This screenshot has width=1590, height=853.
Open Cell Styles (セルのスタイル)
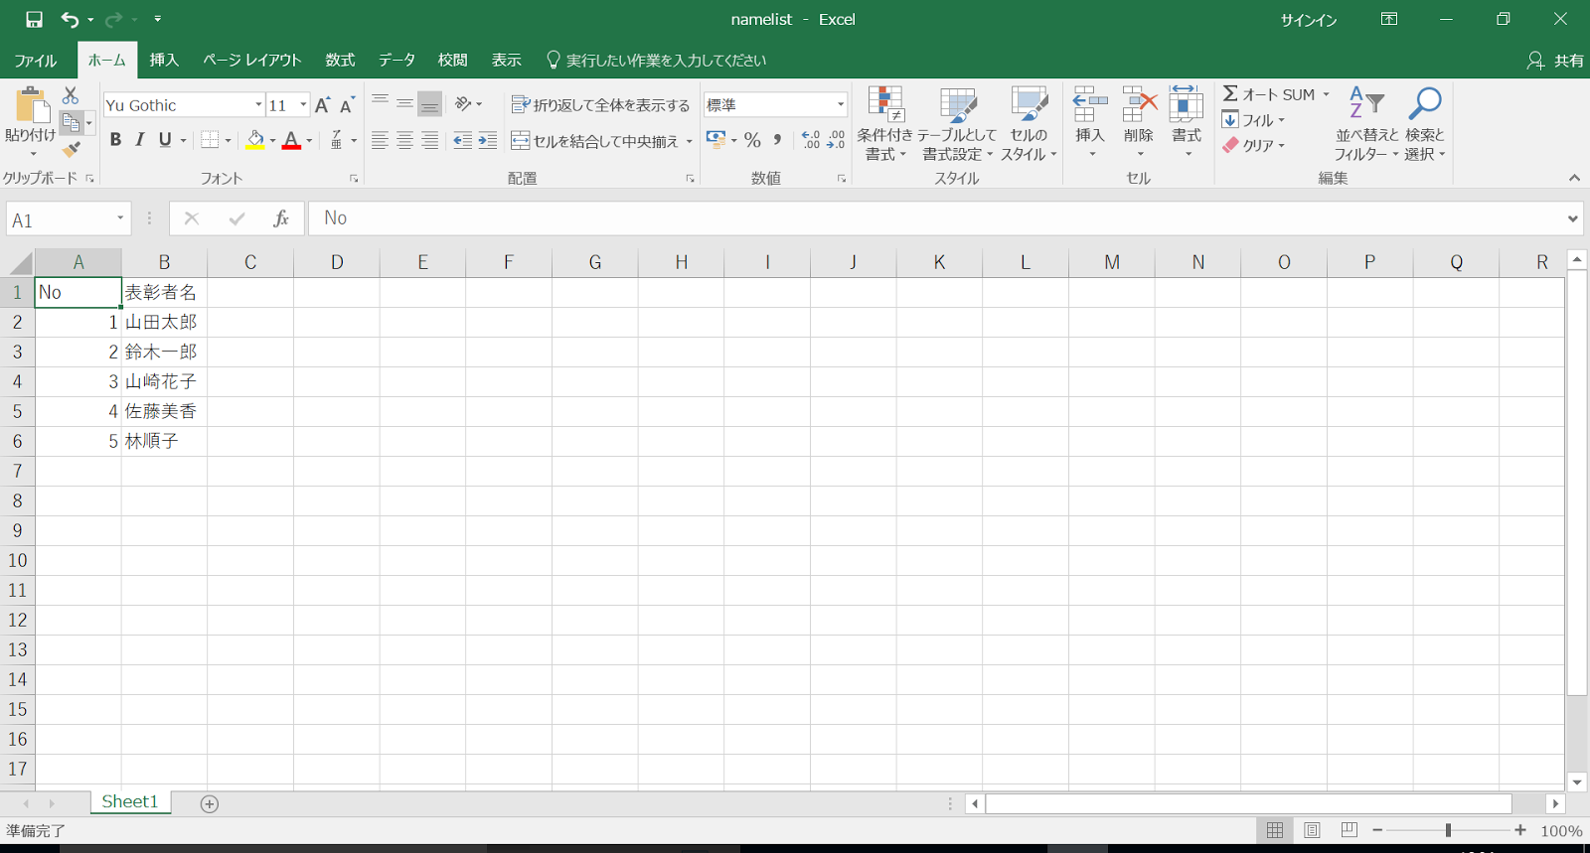[x=1029, y=124]
